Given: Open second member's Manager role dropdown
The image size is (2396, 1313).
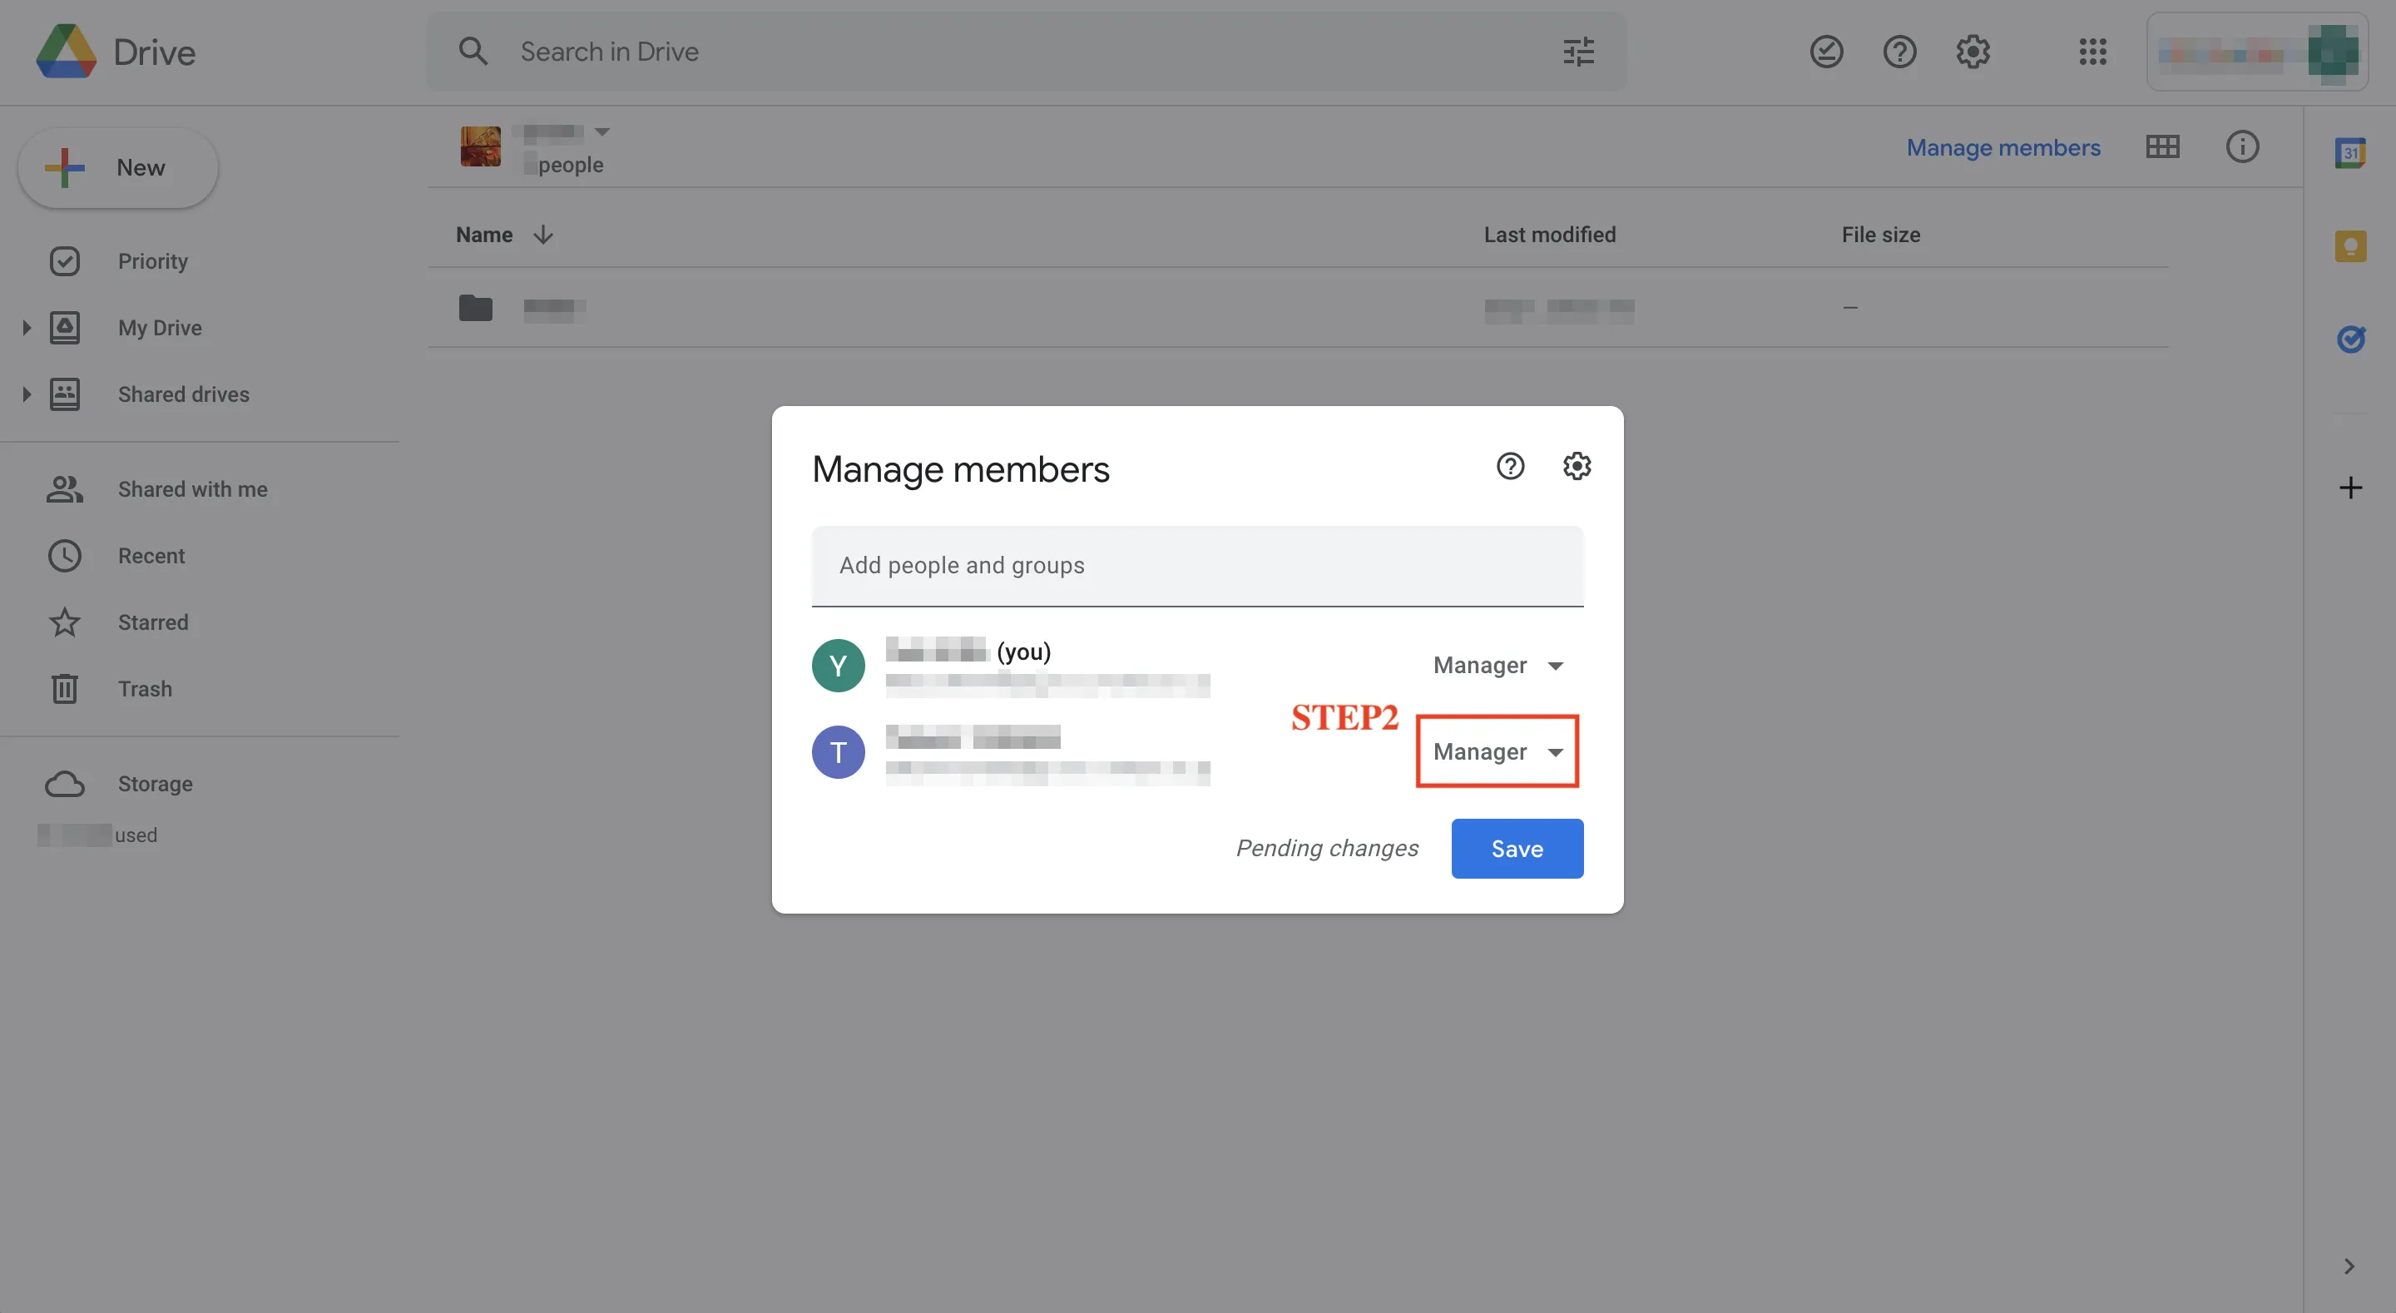Looking at the screenshot, I should (1497, 752).
